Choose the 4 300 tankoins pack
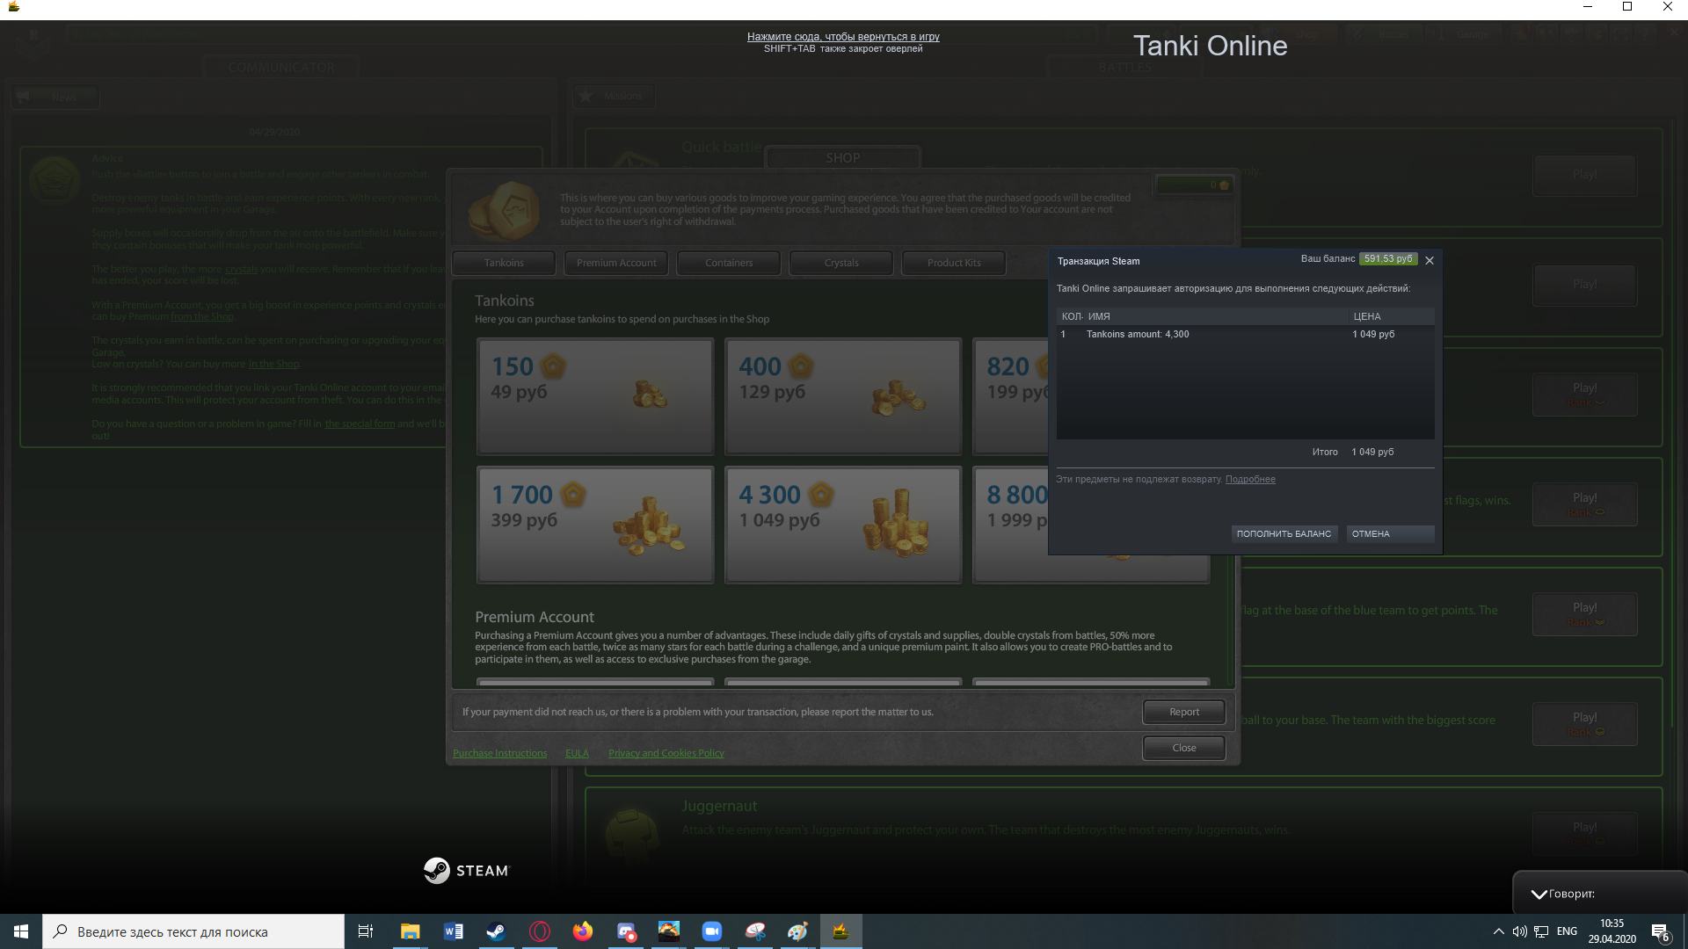This screenshot has height=949, width=1688. pyautogui.click(x=843, y=525)
